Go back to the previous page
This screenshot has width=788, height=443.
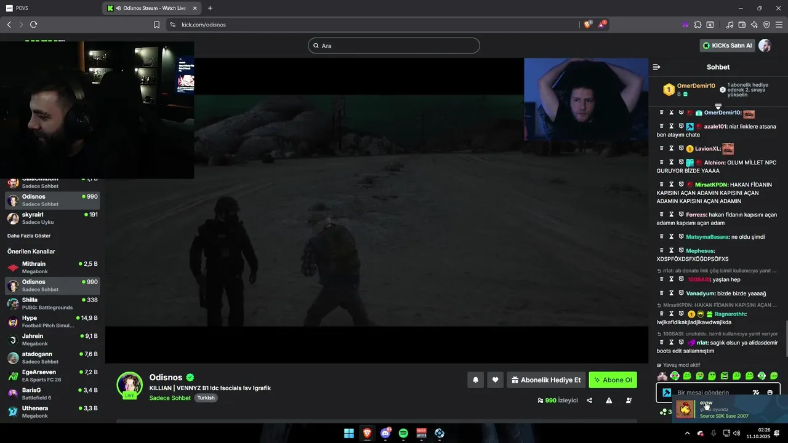pos(9,25)
